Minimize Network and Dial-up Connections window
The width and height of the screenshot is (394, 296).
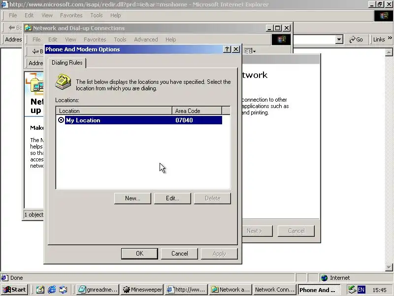(x=269, y=28)
